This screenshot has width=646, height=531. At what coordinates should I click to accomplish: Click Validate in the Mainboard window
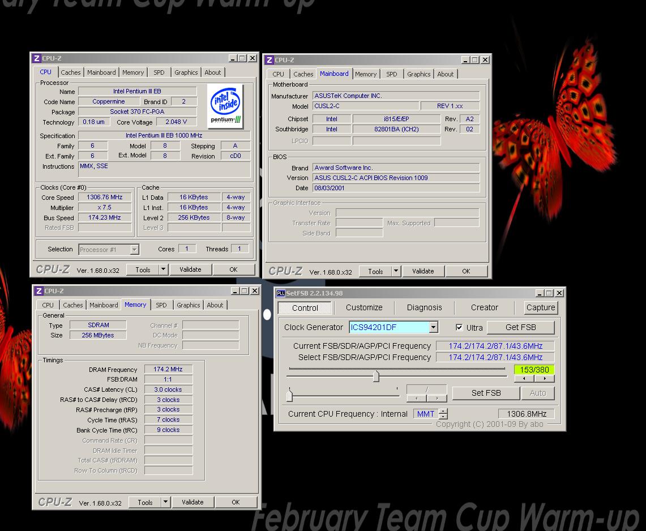[423, 271]
